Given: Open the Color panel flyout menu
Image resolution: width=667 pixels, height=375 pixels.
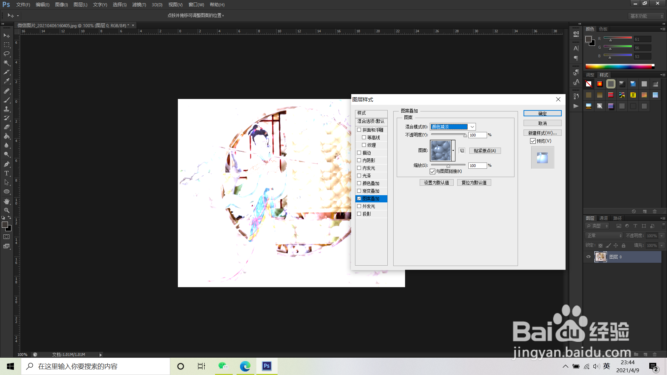Looking at the screenshot, I should (662, 29).
